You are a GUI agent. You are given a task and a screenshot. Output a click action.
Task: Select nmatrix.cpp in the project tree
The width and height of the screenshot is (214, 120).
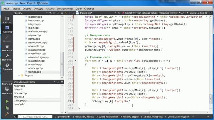[35, 64]
